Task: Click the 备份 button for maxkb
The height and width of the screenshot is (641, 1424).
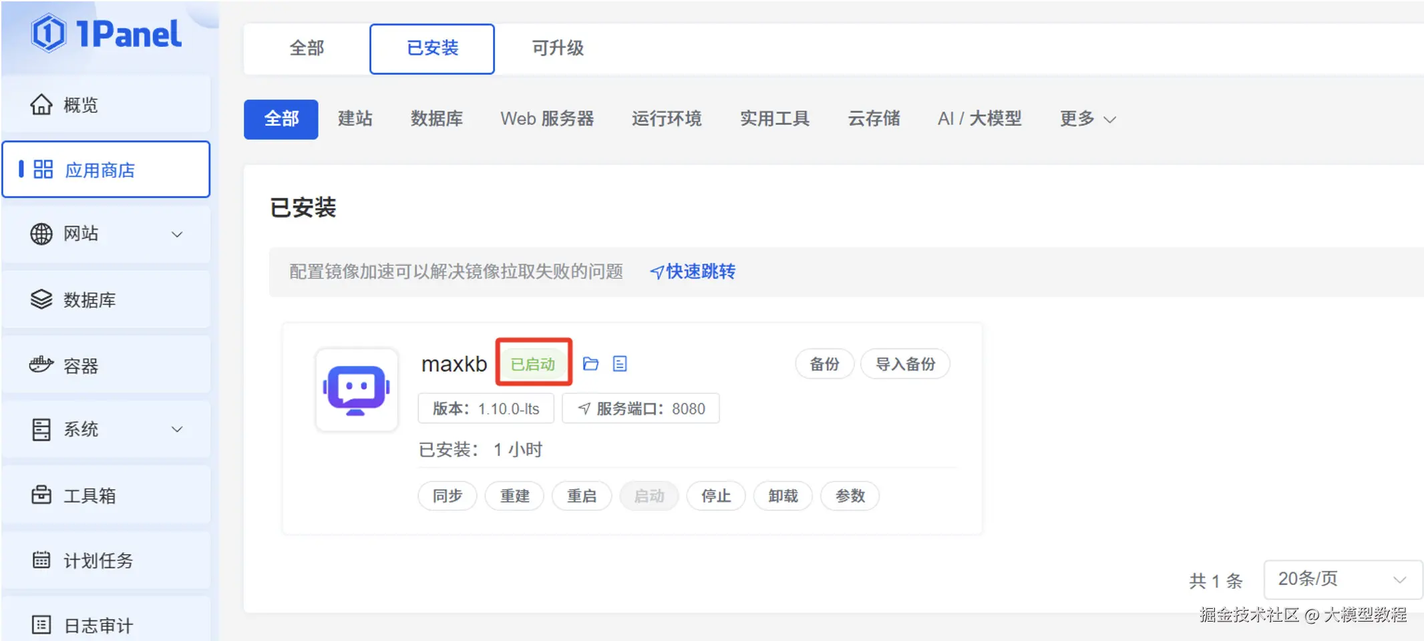Action: pos(825,364)
